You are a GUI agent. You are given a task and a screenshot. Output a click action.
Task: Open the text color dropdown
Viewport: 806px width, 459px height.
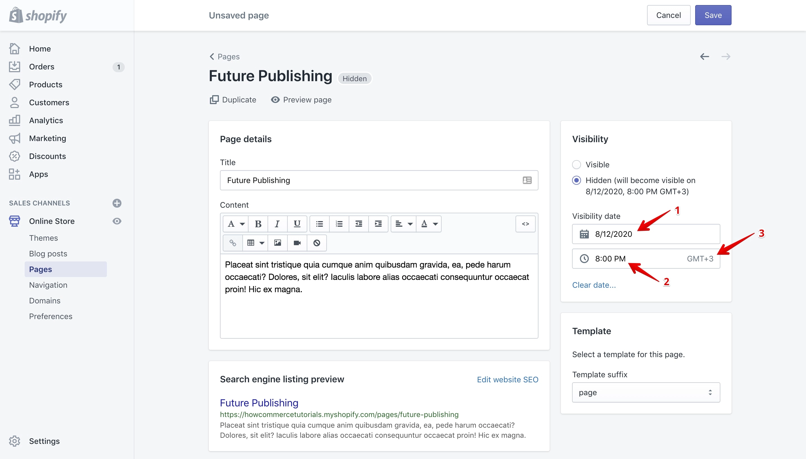[x=429, y=224]
